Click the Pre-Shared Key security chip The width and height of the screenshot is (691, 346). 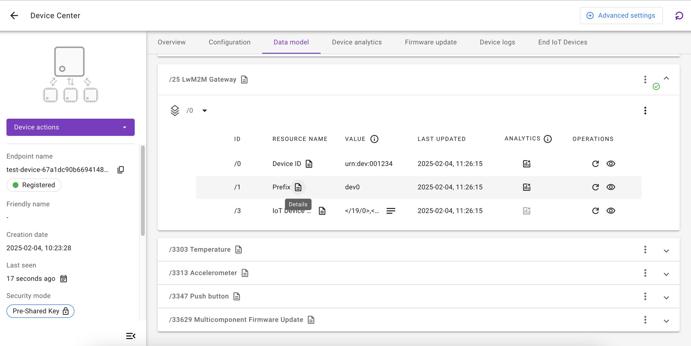40,311
